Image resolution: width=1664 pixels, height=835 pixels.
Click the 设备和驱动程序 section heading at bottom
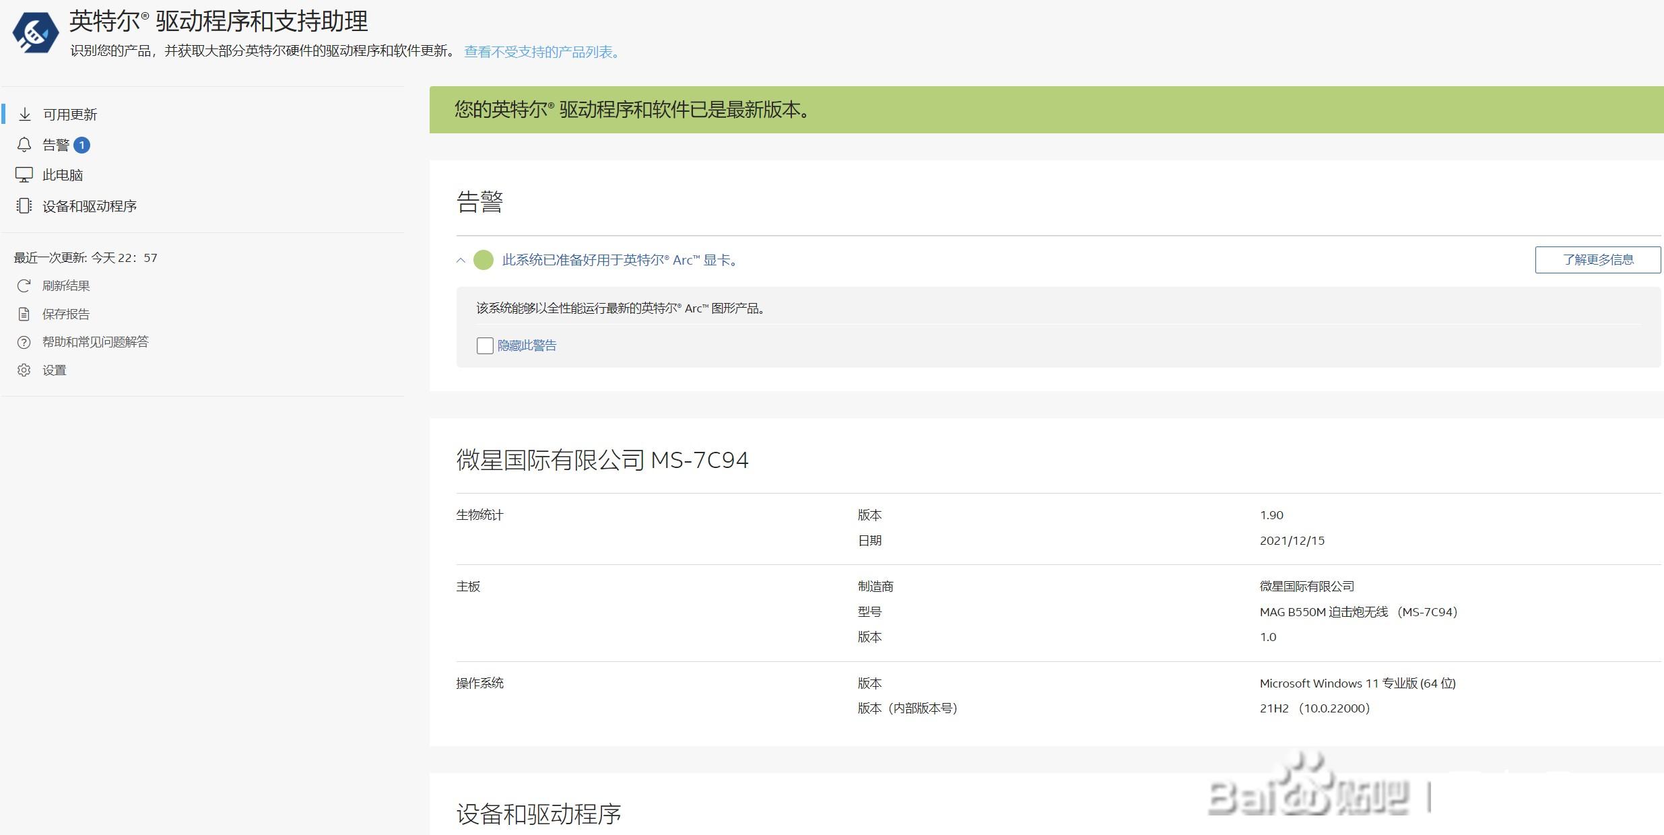pos(539,814)
